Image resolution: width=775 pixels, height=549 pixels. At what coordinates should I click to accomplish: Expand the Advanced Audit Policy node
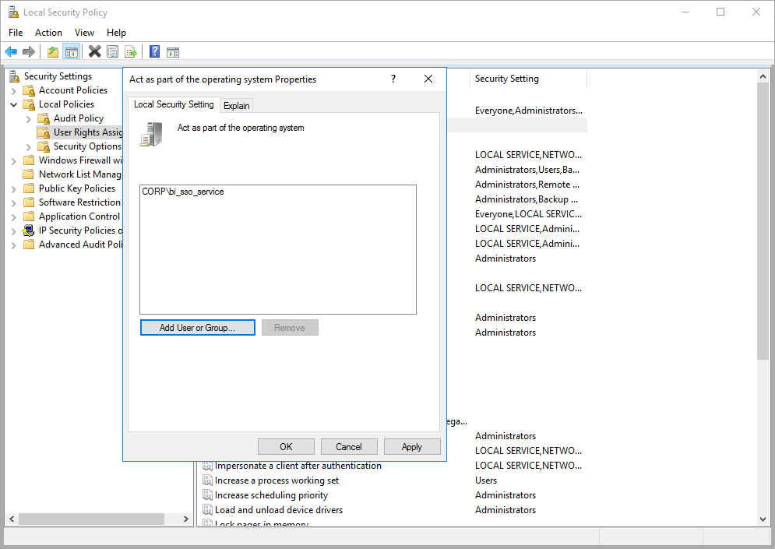pyautogui.click(x=13, y=244)
